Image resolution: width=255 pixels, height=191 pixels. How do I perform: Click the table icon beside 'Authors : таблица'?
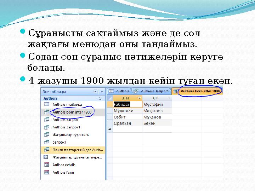46,104
